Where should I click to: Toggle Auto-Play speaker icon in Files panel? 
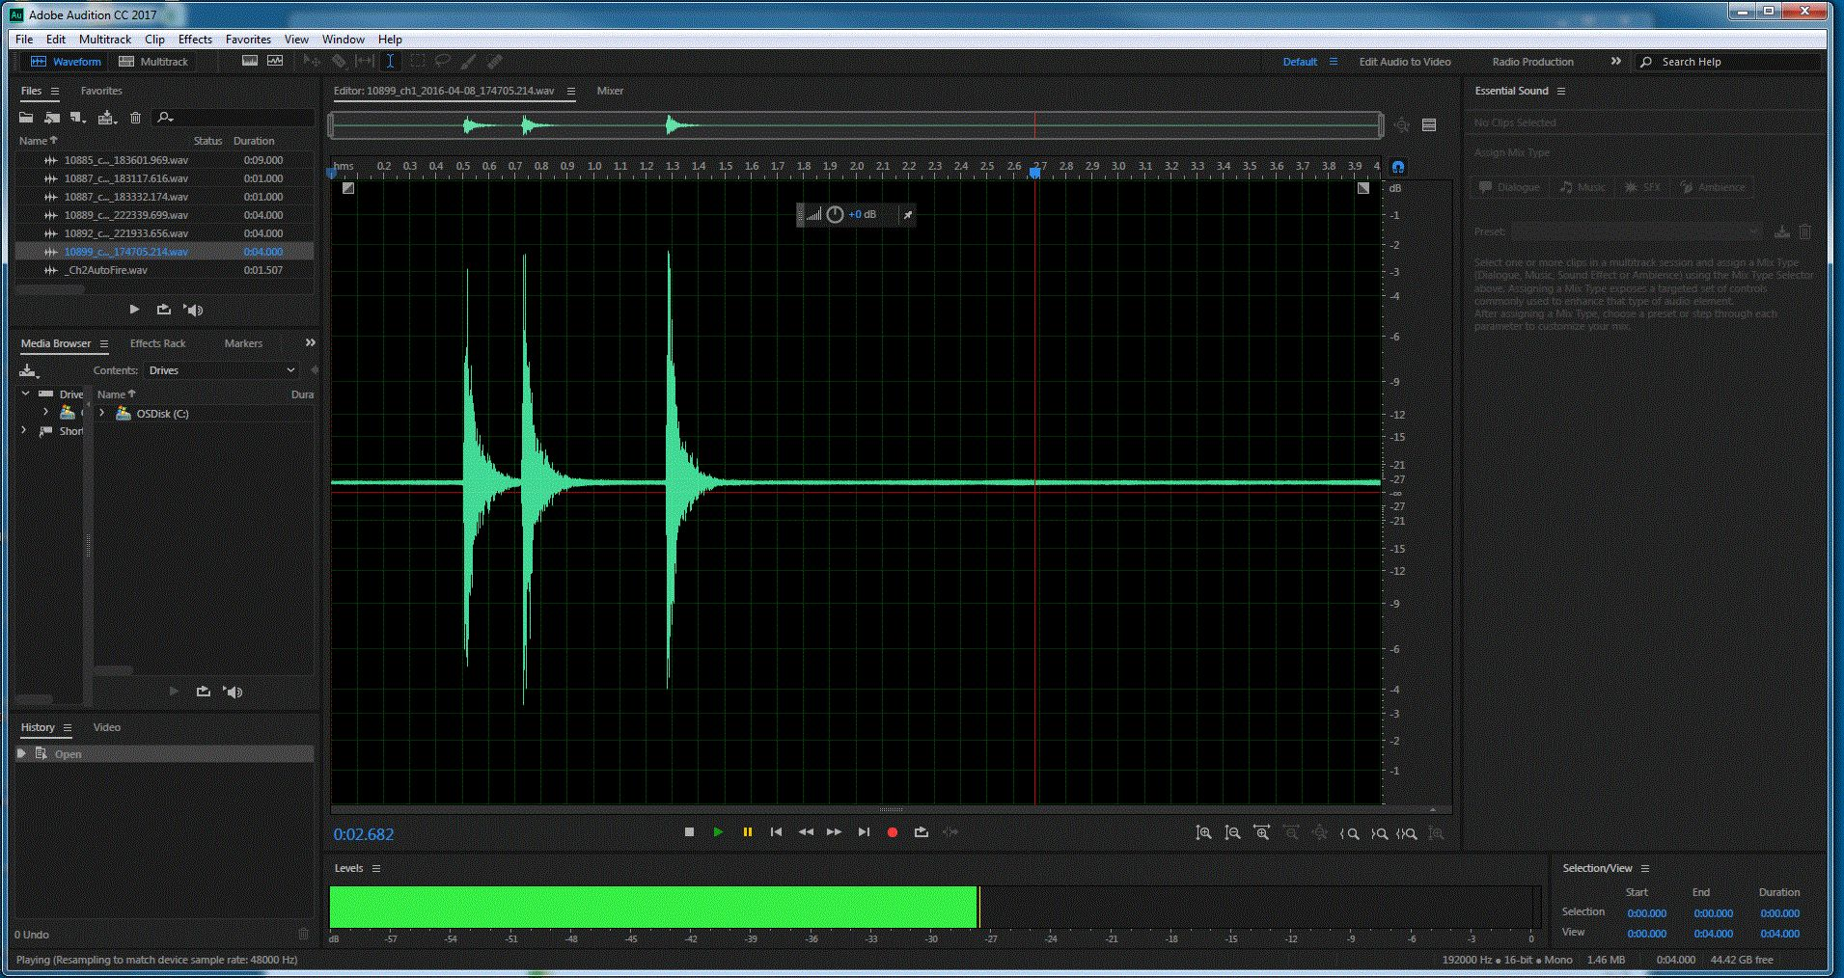tap(193, 310)
